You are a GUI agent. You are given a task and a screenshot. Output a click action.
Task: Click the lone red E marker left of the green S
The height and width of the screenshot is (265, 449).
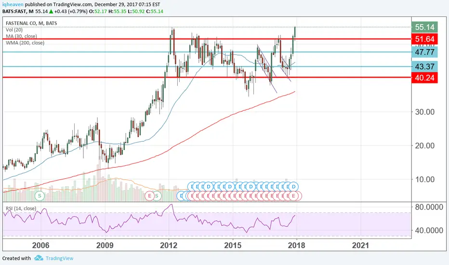[x=149, y=196]
